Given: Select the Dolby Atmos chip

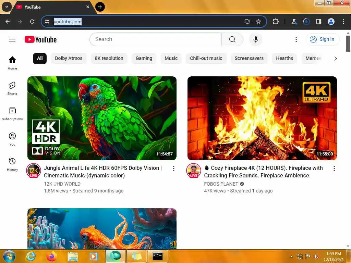Looking at the screenshot, I should (69, 58).
